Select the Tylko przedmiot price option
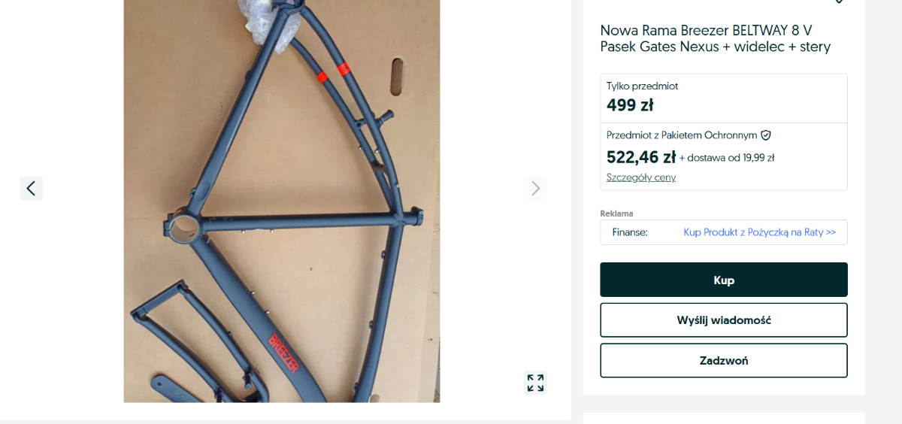This screenshot has width=902, height=424. [724, 98]
